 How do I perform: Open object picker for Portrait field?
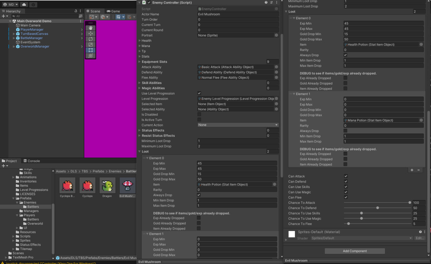click(276, 36)
